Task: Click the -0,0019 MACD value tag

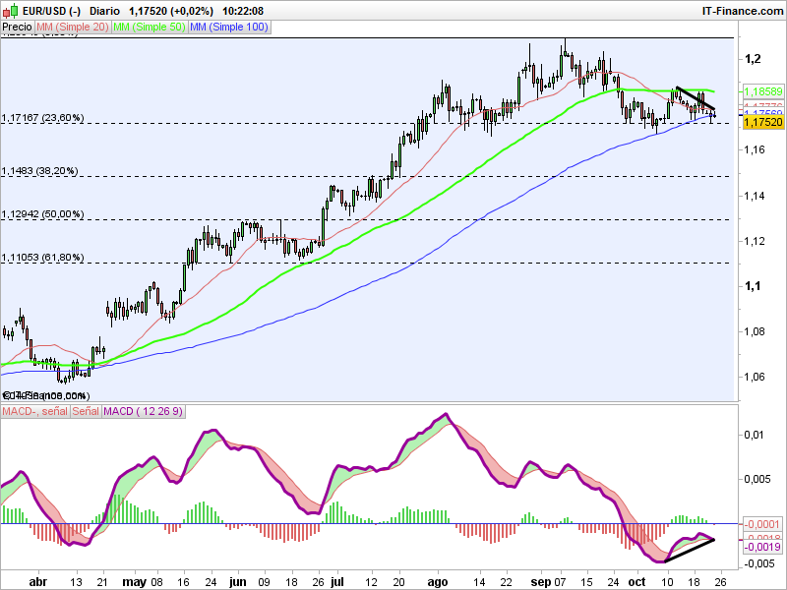Action: [x=761, y=547]
